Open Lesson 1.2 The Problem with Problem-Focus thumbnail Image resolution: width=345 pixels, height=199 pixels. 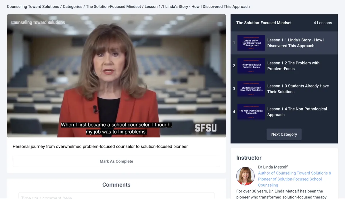coord(251,66)
